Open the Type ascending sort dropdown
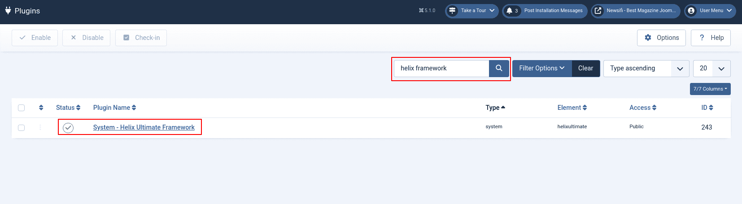The width and height of the screenshot is (742, 204). pyautogui.click(x=646, y=68)
